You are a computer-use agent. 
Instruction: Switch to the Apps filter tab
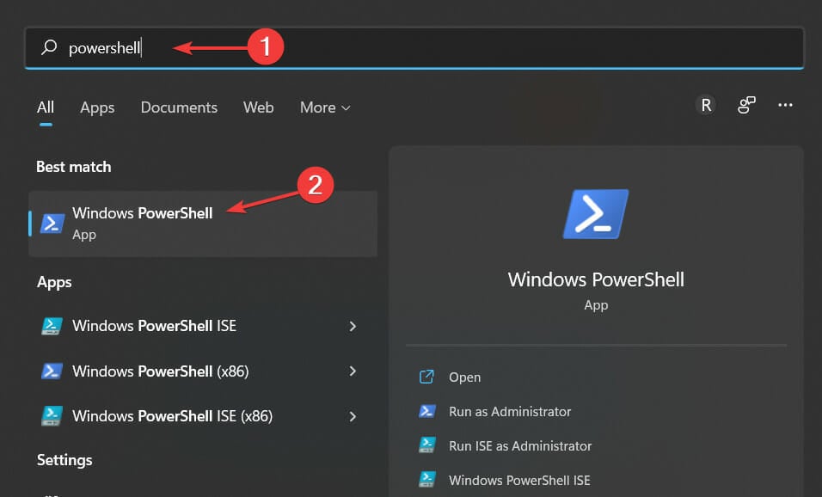click(97, 107)
